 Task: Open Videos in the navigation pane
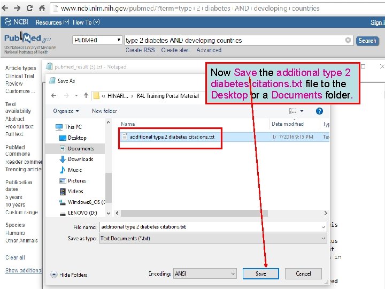tap(72, 191)
